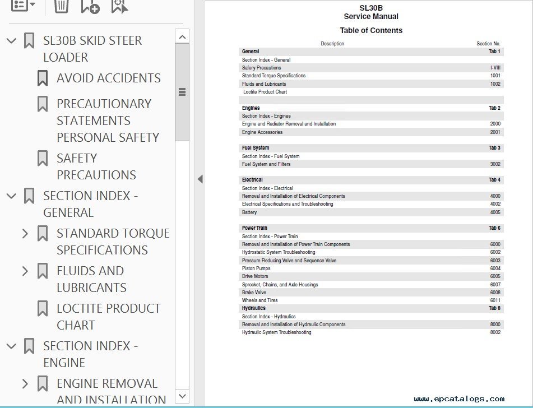Click 'Battery' contents entry
533x408 pixels.
[249, 212]
